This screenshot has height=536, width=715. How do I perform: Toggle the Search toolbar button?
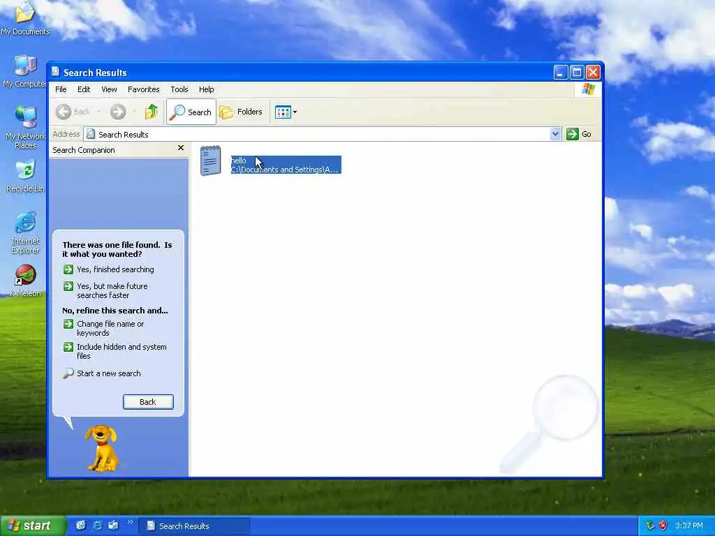pos(191,112)
